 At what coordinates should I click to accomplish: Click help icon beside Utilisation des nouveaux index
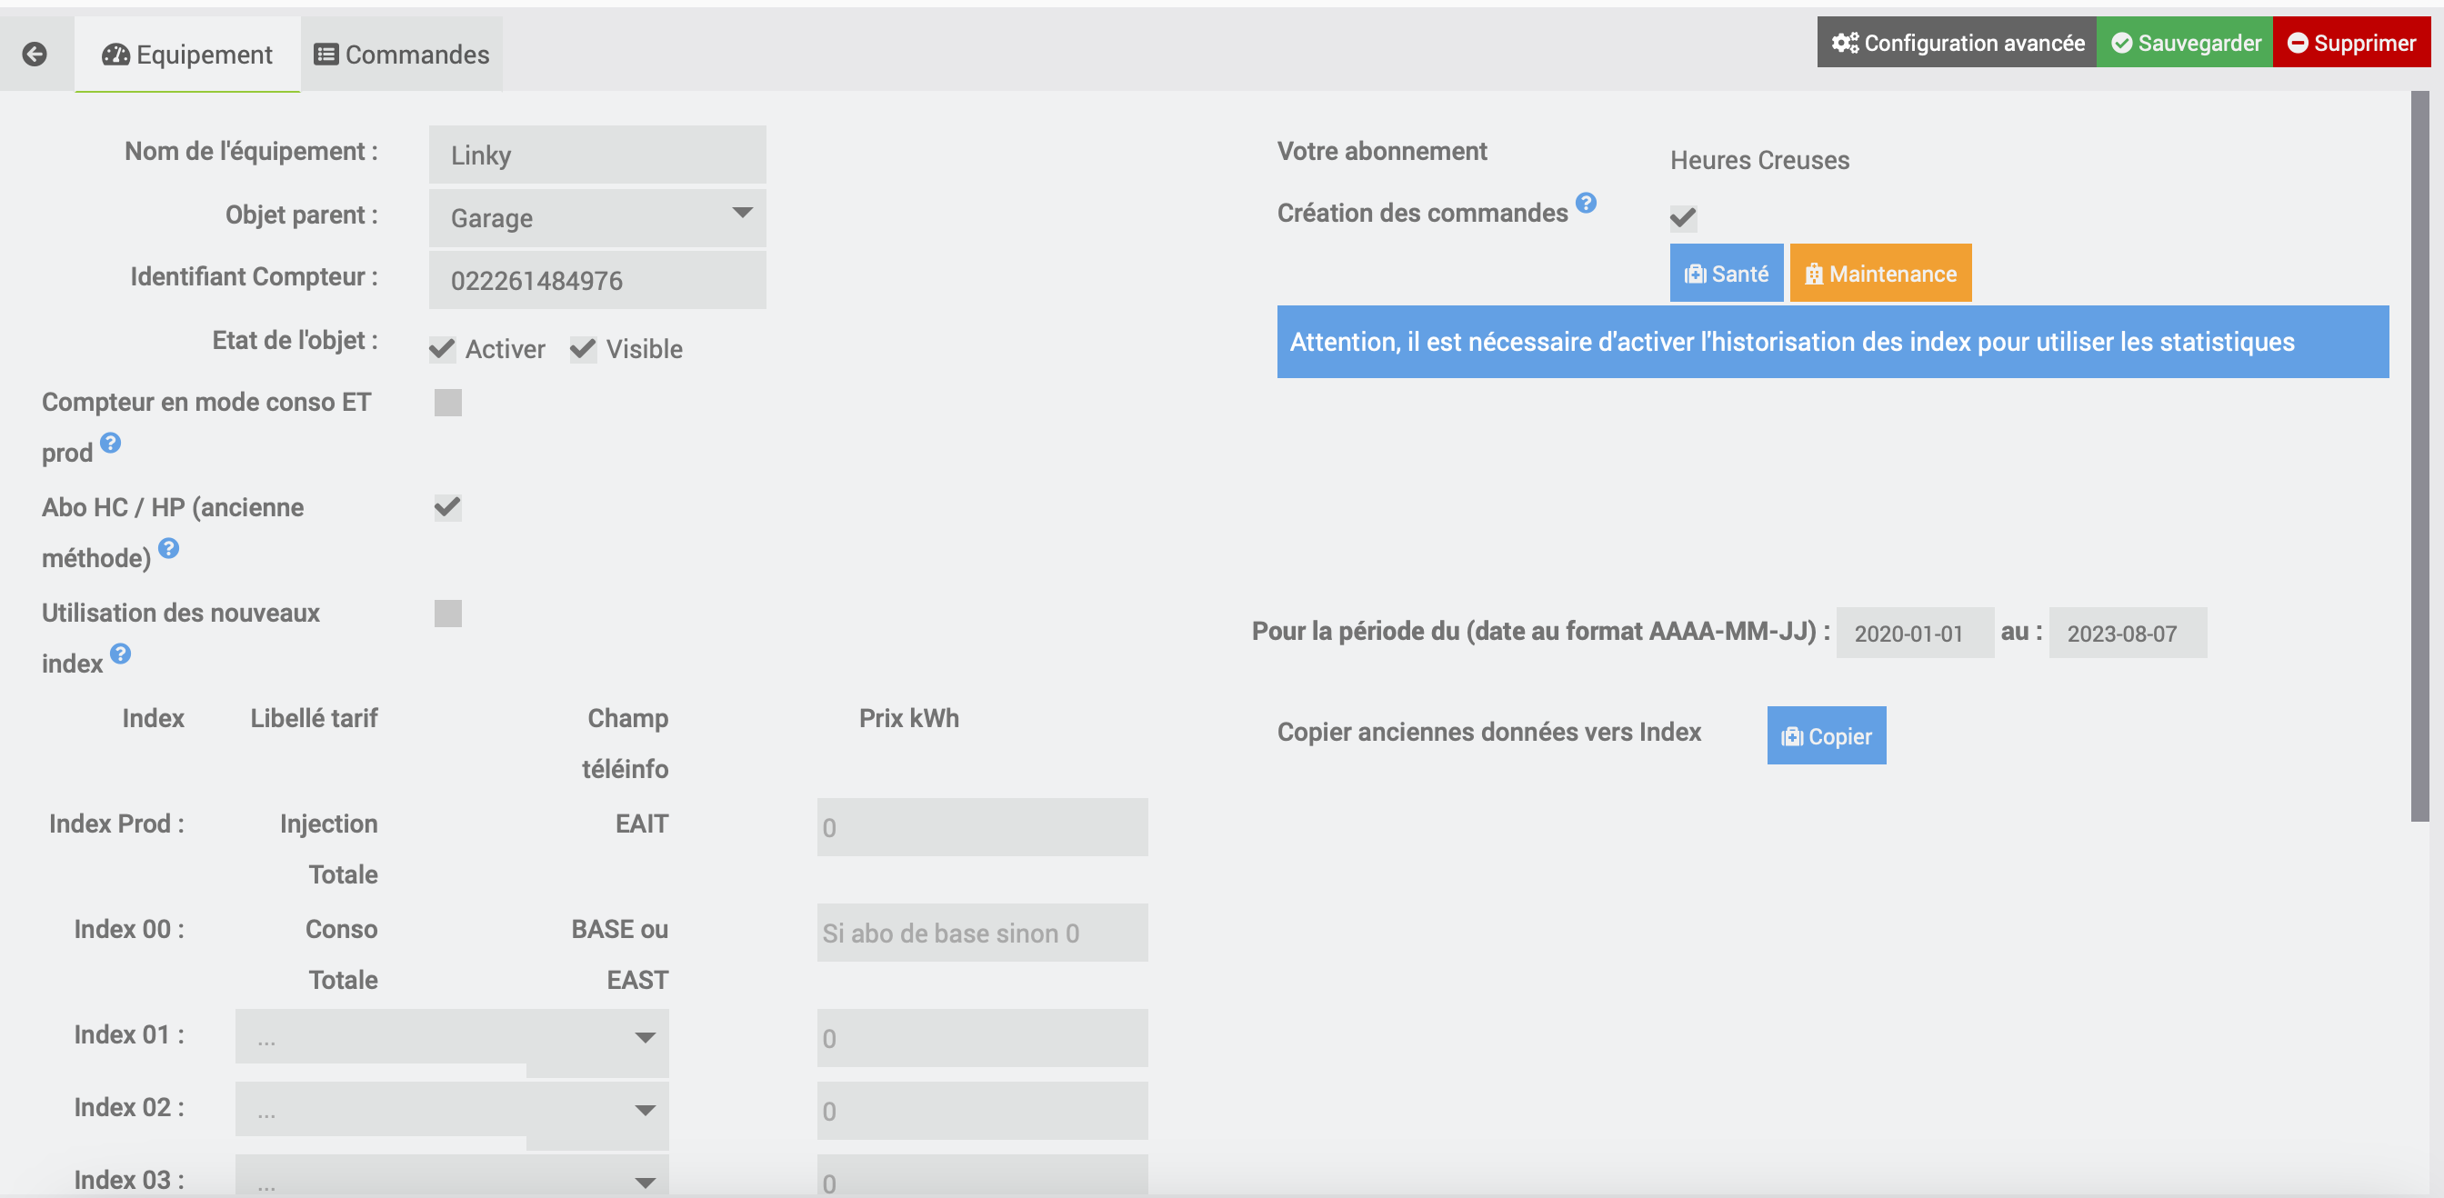coord(121,654)
